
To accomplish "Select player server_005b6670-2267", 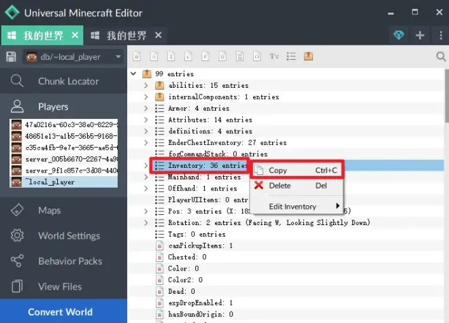I will tap(63, 159).
